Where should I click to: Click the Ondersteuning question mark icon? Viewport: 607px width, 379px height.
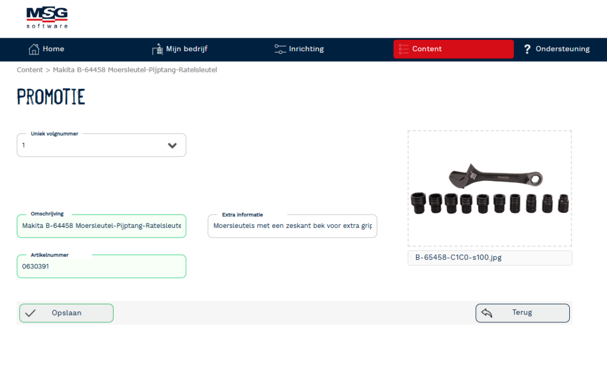point(527,49)
